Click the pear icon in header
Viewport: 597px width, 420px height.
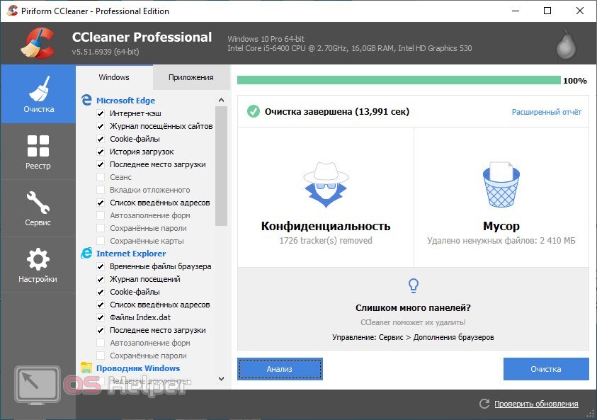[x=566, y=45]
